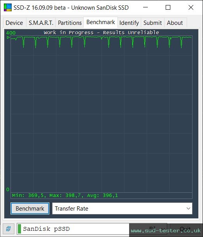203x237 pixels.
Task: Click the SSD-Z app icon in title bar
Action: (x=8, y=7)
